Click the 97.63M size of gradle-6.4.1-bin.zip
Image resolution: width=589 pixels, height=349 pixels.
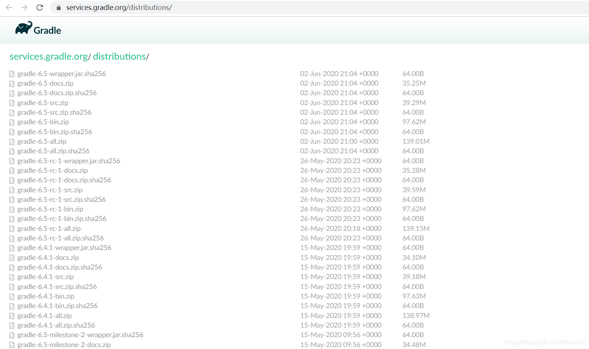(414, 296)
